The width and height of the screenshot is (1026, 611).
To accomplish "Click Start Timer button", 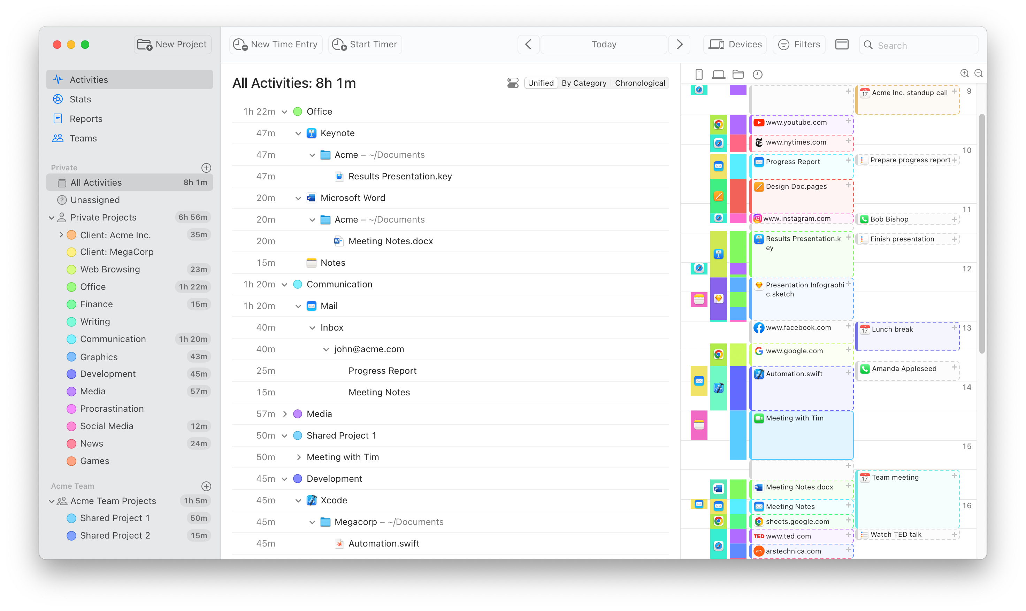I will 366,44.
